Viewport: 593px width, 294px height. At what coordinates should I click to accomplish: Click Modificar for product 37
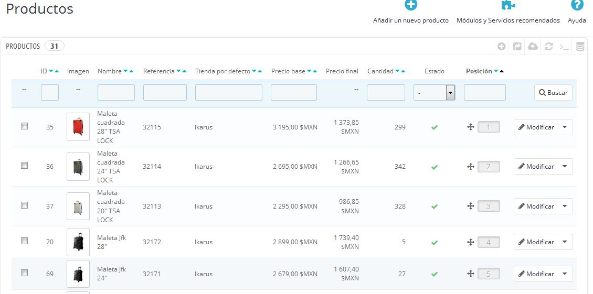click(x=536, y=206)
